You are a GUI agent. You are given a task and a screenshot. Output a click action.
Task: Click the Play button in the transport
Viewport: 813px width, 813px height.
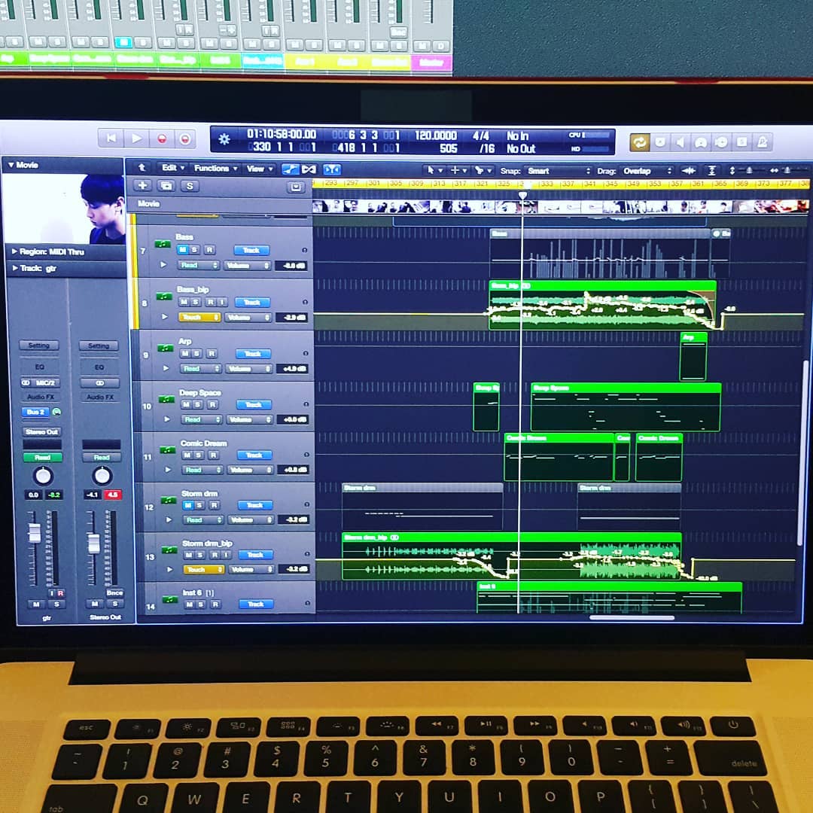tap(136, 139)
